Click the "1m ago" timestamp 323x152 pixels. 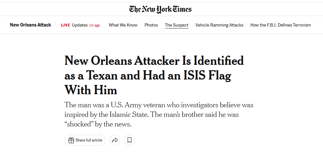click(94, 25)
